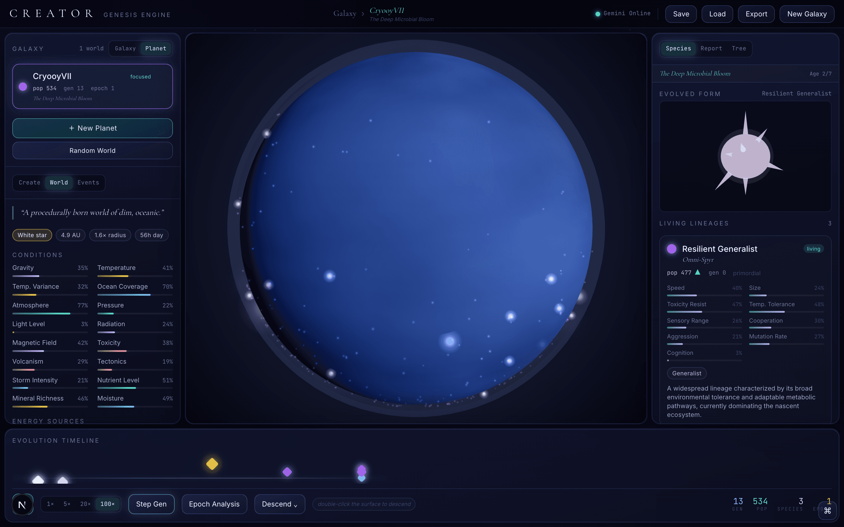Click the population trend up arrow
The width and height of the screenshot is (844, 527).
[697, 272]
